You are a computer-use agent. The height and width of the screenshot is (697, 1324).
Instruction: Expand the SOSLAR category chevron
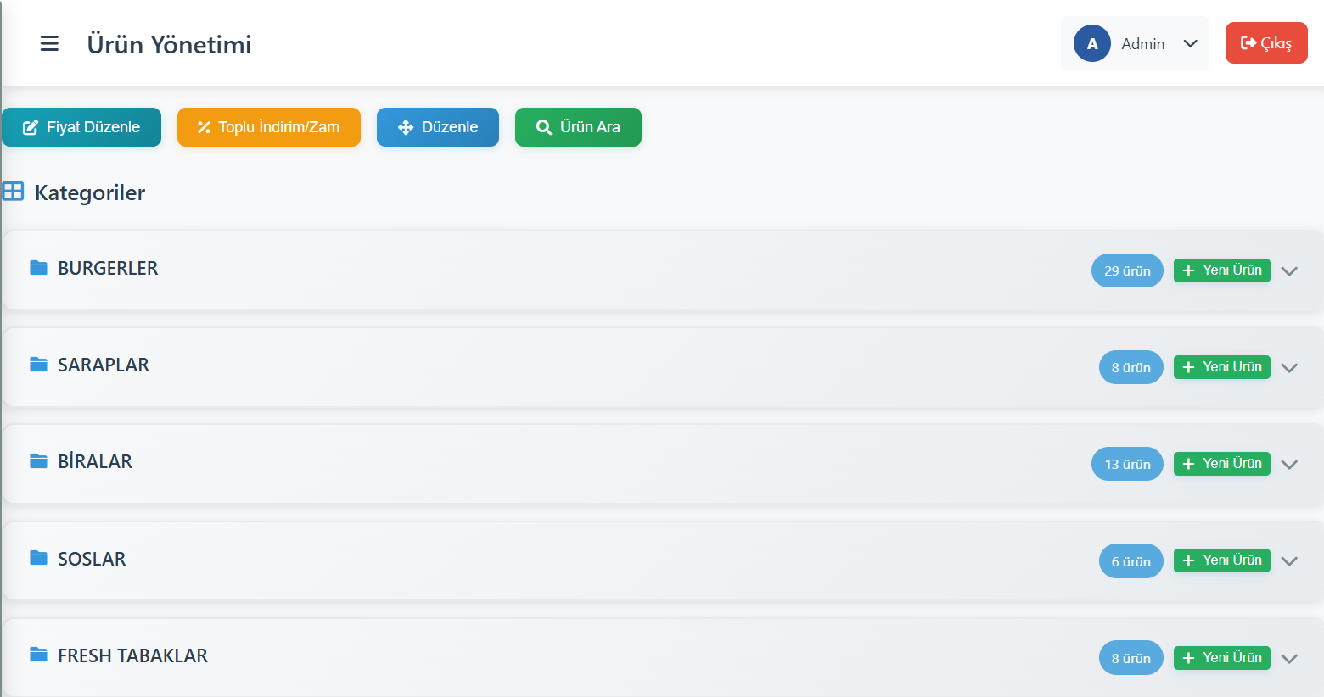point(1289,561)
